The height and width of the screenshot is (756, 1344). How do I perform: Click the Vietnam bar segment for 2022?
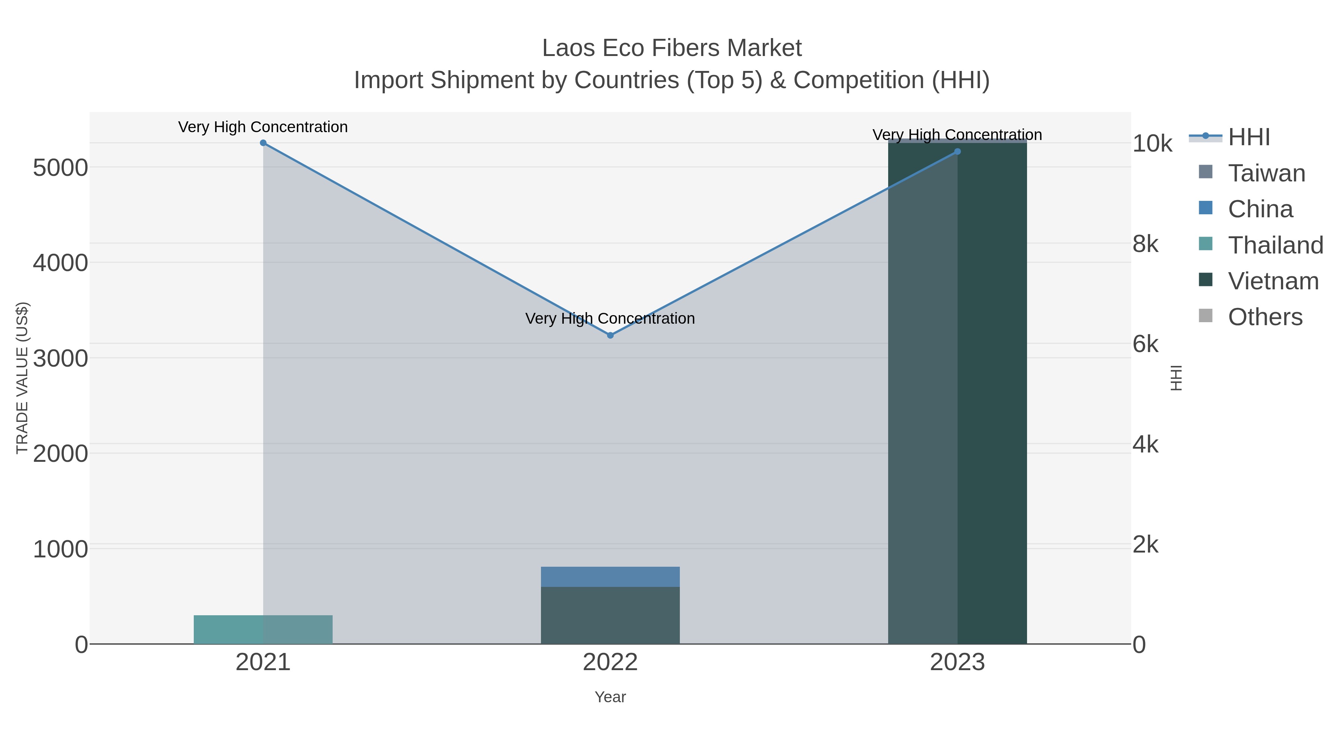pyautogui.click(x=610, y=616)
